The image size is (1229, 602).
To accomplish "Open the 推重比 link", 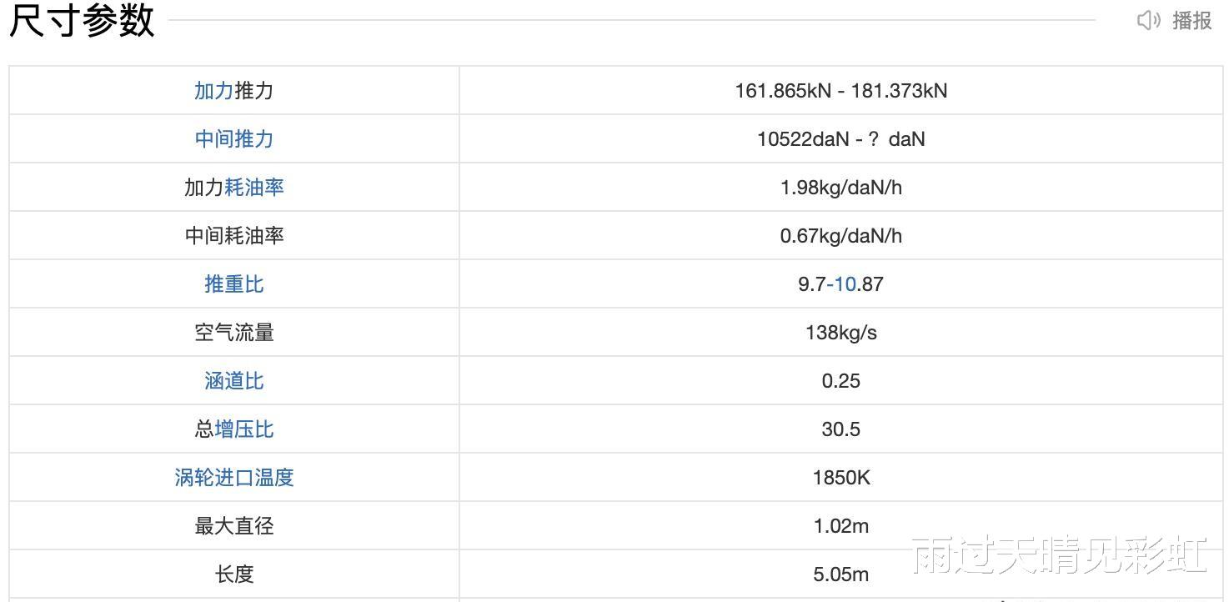I will point(233,283).
